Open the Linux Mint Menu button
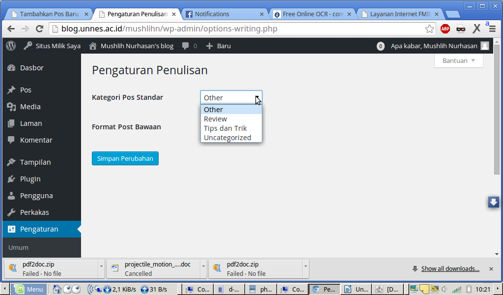This screenshot has width=503, height=295. (x=29, y=289)
